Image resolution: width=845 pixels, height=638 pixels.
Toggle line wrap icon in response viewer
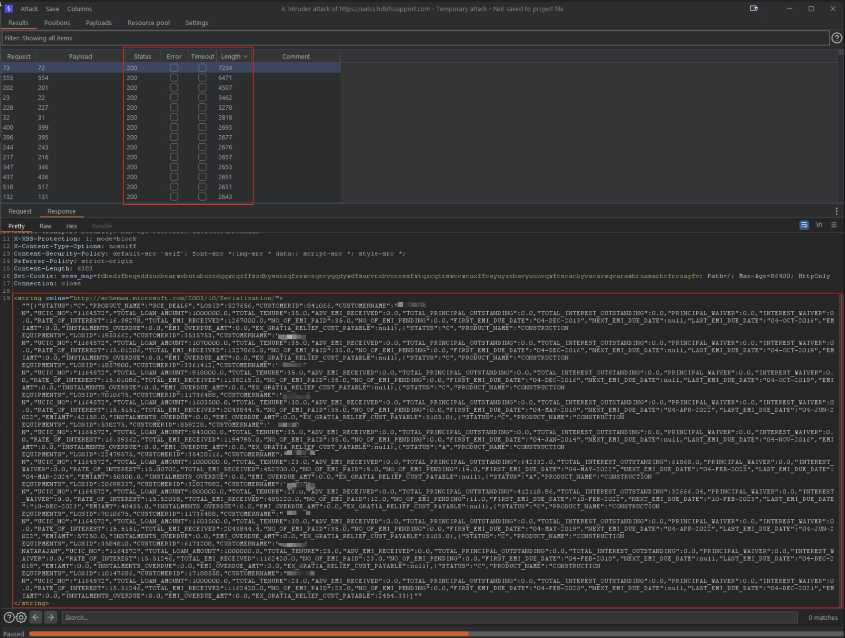tap(804, 225)
